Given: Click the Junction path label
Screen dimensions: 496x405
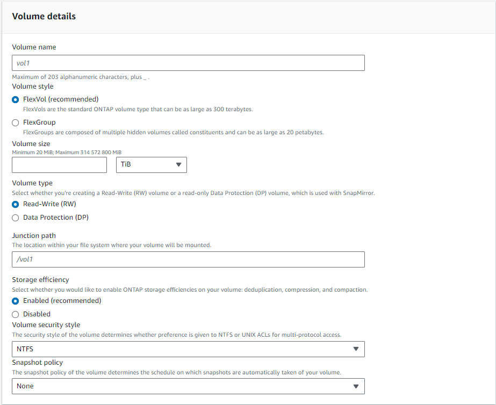Looking at the screenshot, I should click(34, 236).
